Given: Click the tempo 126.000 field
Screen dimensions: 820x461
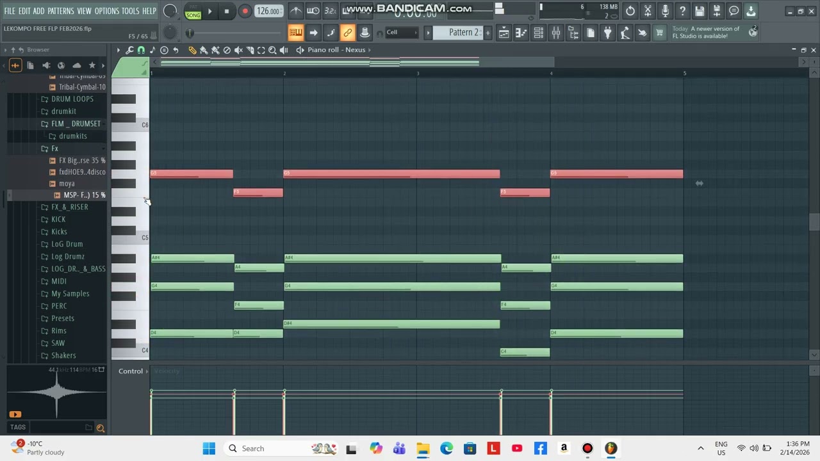Looking at the screenshot, I should coord(268,11).
